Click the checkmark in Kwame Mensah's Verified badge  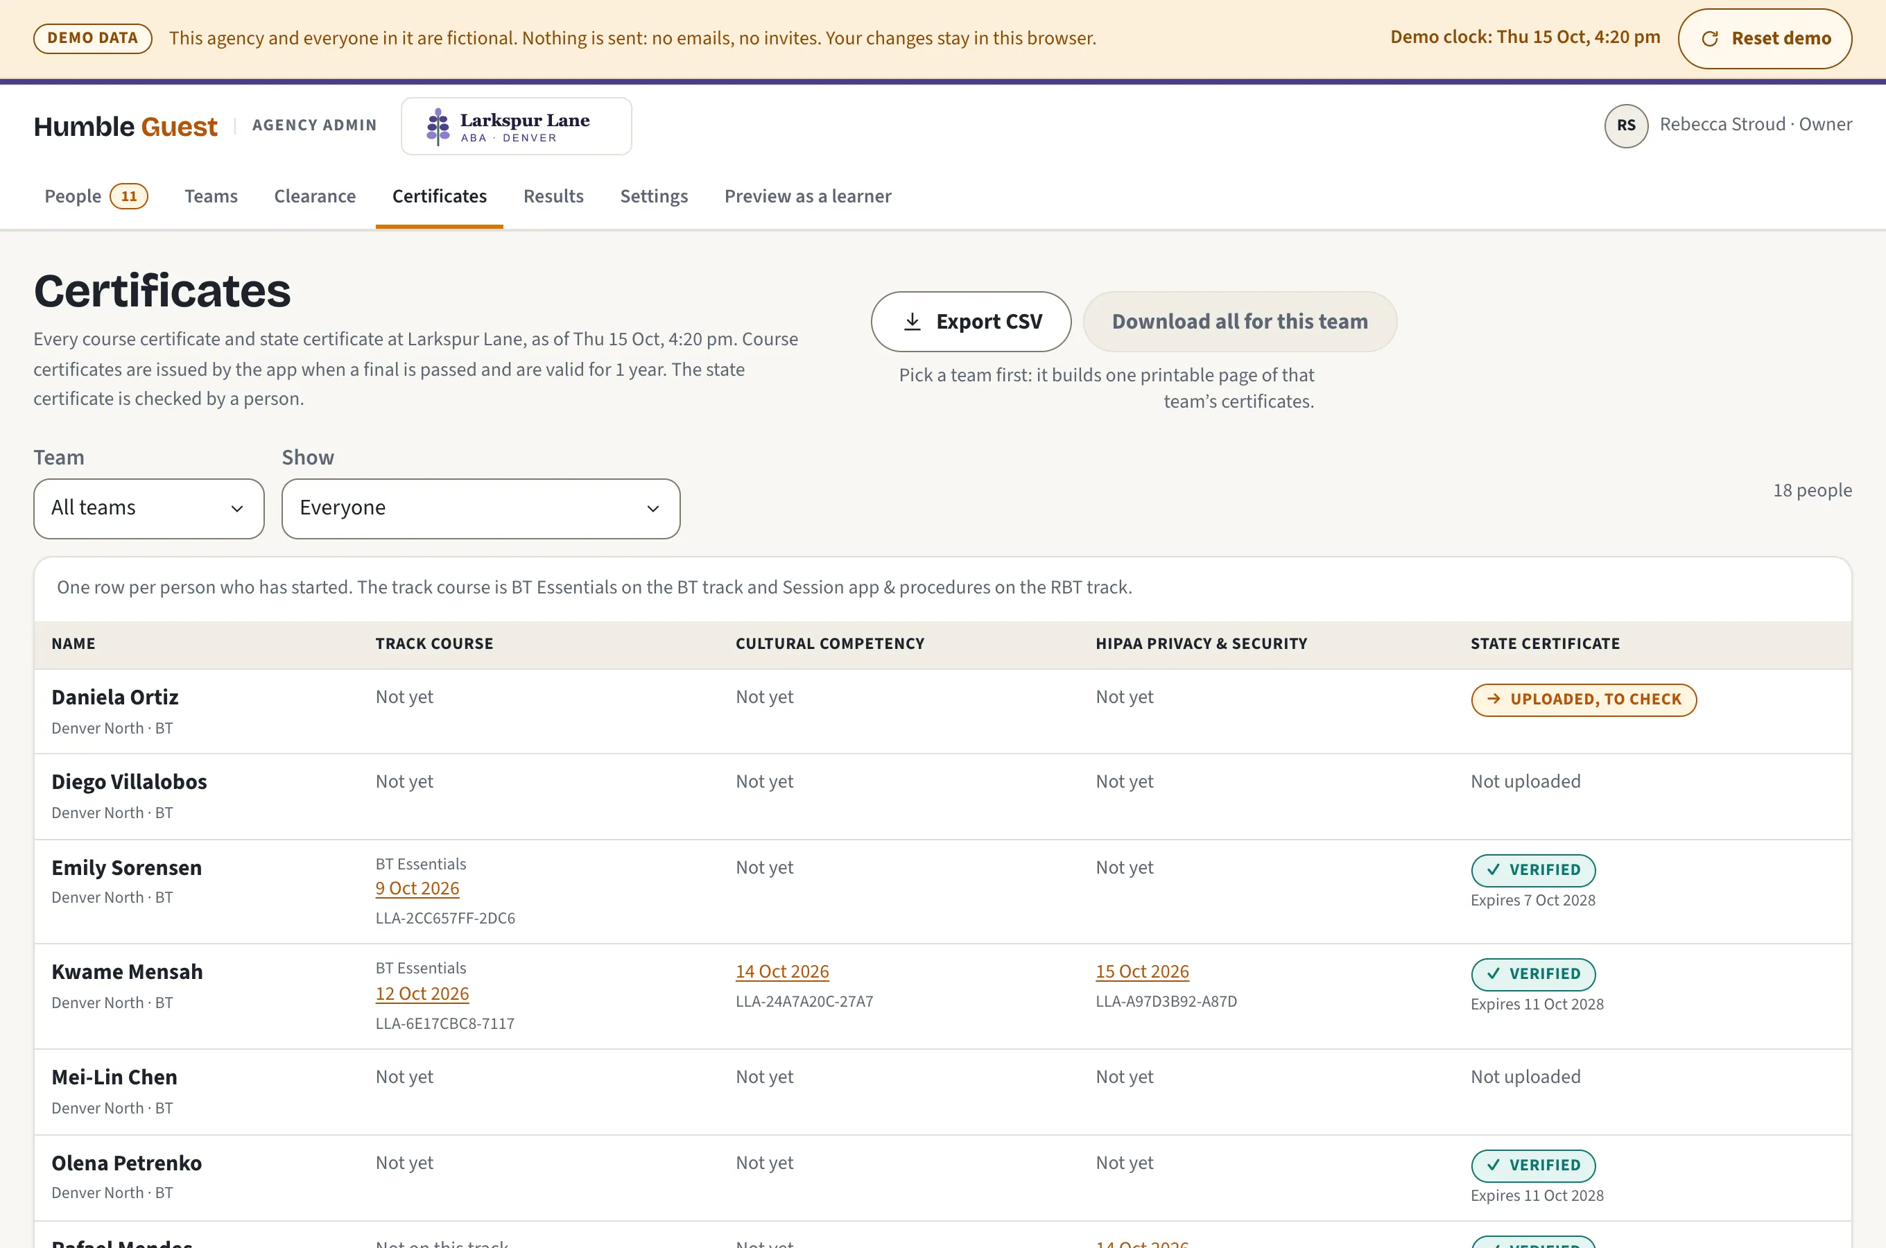click(x=1493, y=973)
